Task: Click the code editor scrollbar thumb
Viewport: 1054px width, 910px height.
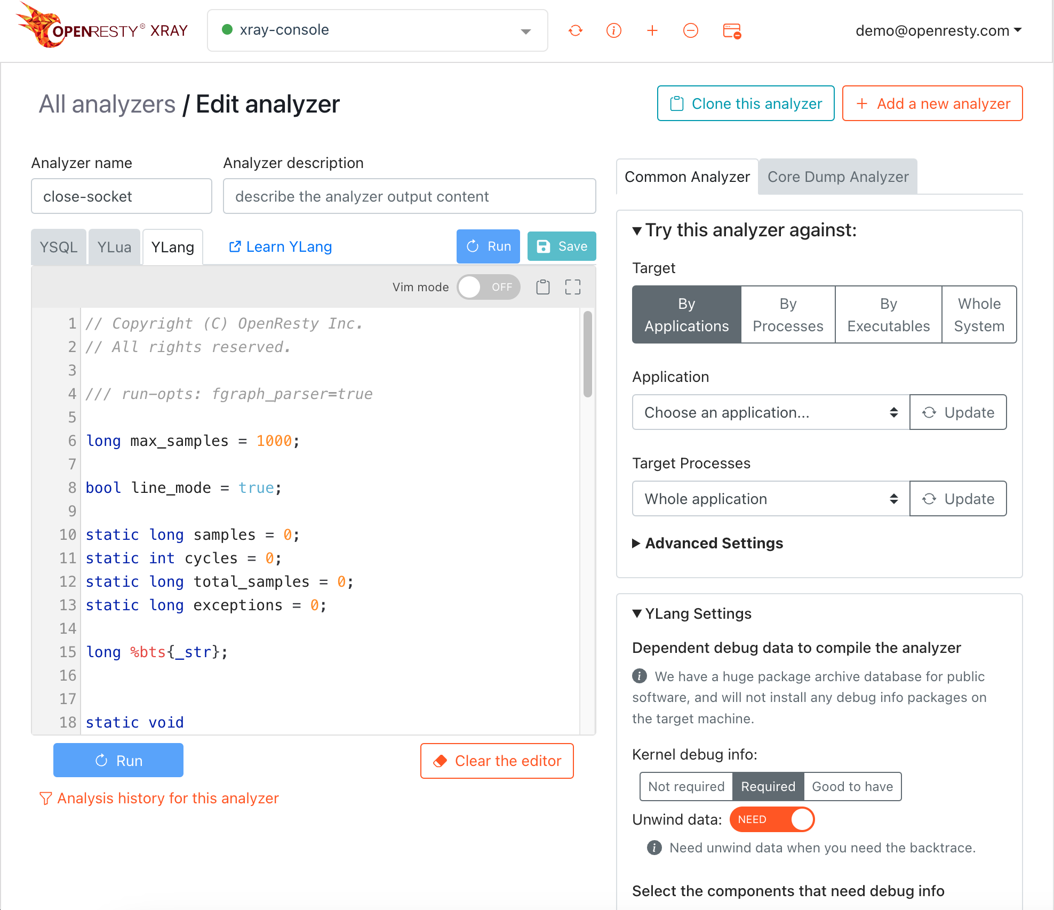Action: pyautogui.click(x=588, y=354)
